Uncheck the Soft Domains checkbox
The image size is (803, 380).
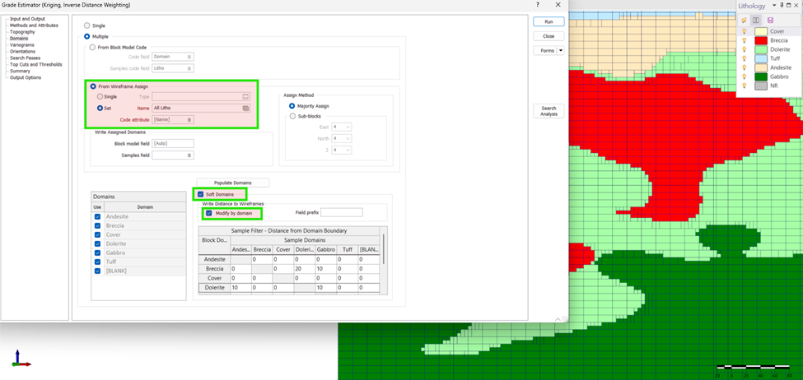click(200, 194)
